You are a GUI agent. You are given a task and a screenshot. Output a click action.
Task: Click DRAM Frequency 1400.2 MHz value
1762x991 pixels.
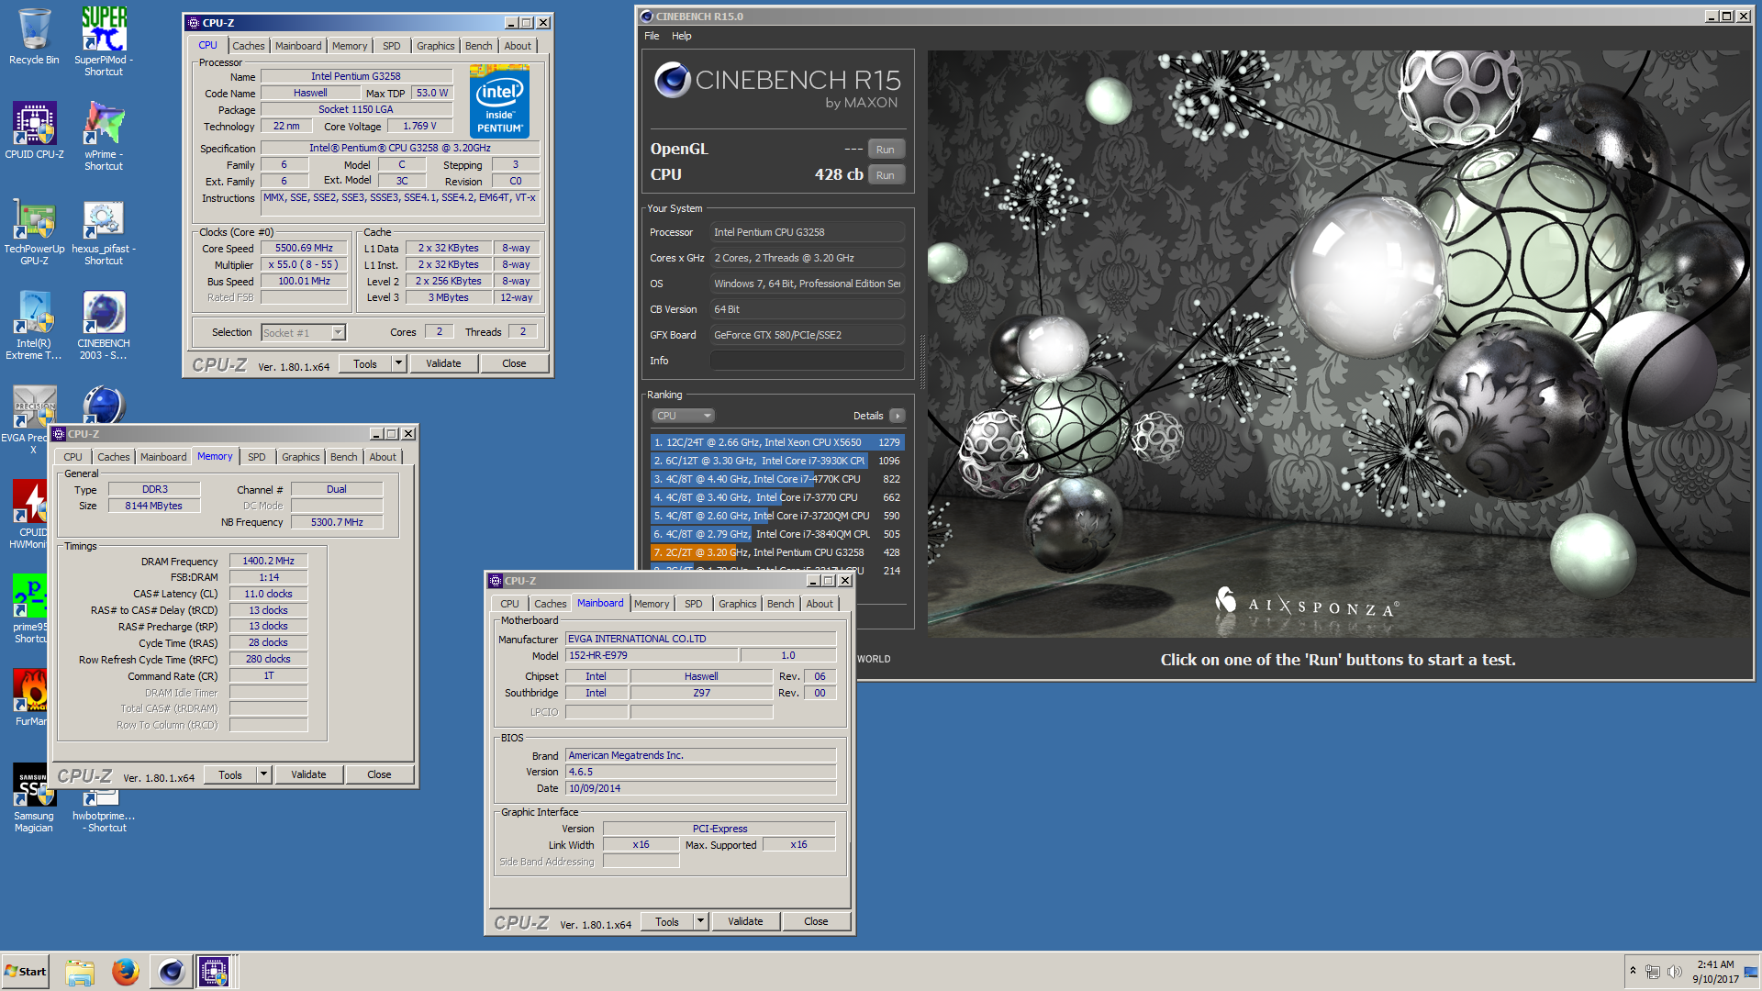(268, 561)
